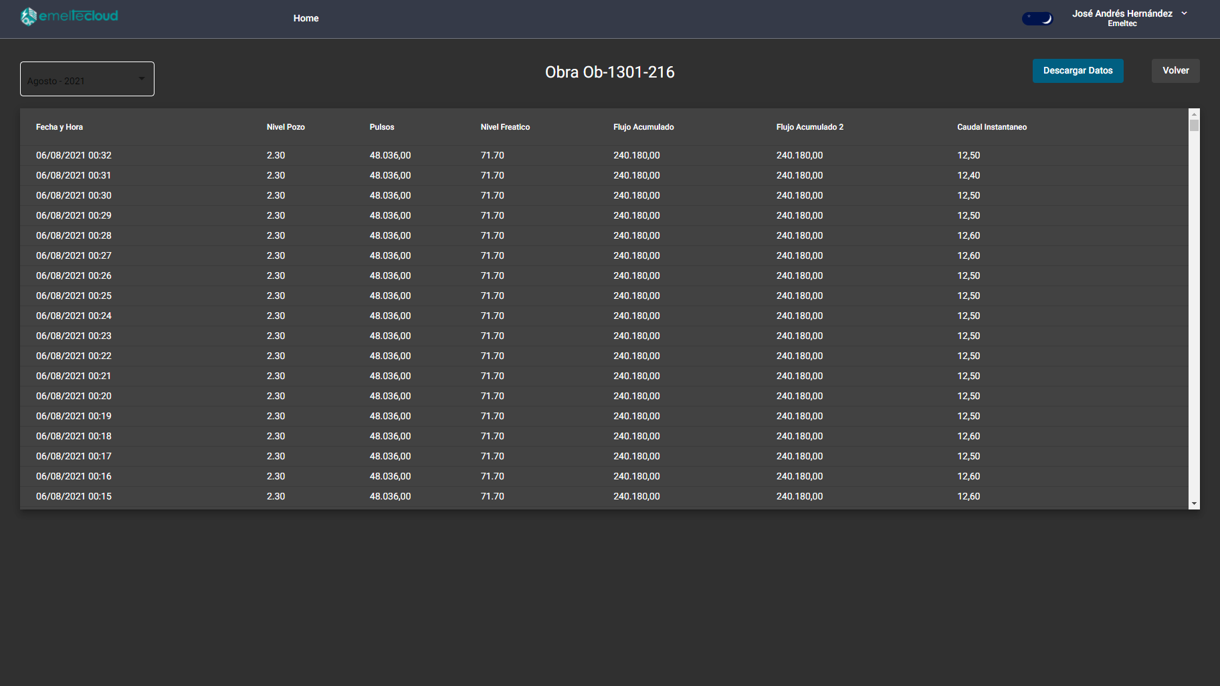Screen dimensions: 1220x686
Task: Click the user name José Andrés Hernández
Action: 1122,13
